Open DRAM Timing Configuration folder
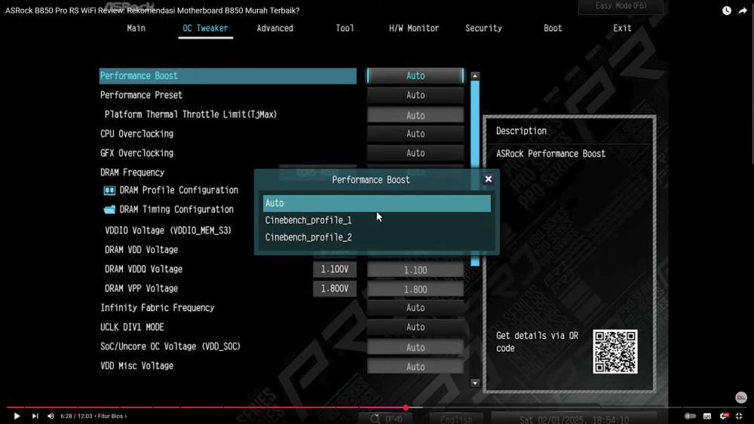 176,209
